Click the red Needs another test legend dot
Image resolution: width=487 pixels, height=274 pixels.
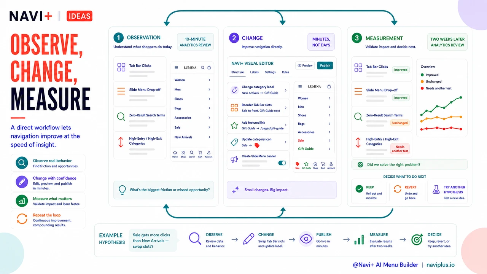tap(422, 88)
